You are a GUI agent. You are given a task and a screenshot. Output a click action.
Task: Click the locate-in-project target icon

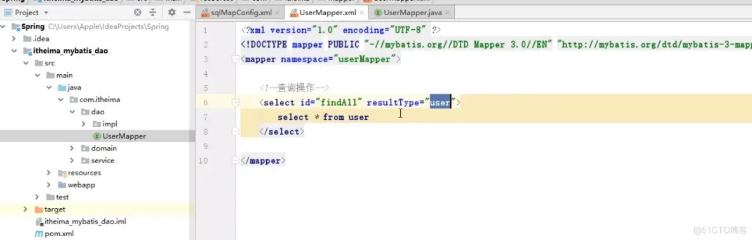pos(138,13)
